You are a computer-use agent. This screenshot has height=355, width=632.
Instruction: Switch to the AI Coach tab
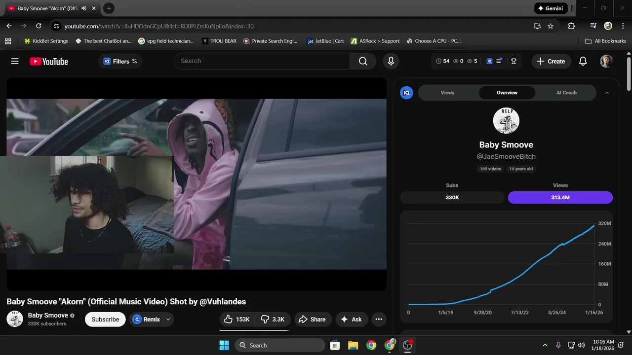[x=566, y=93]
